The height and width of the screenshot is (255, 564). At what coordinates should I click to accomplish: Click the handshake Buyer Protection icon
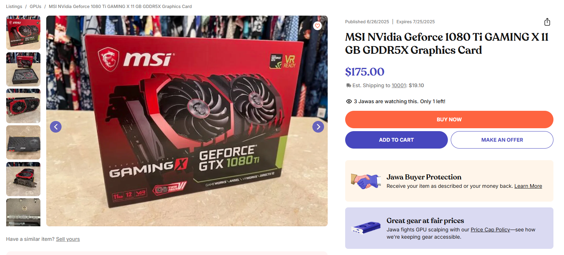tap(366, 181)
